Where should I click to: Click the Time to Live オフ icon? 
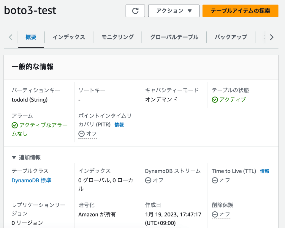[214, 180]
